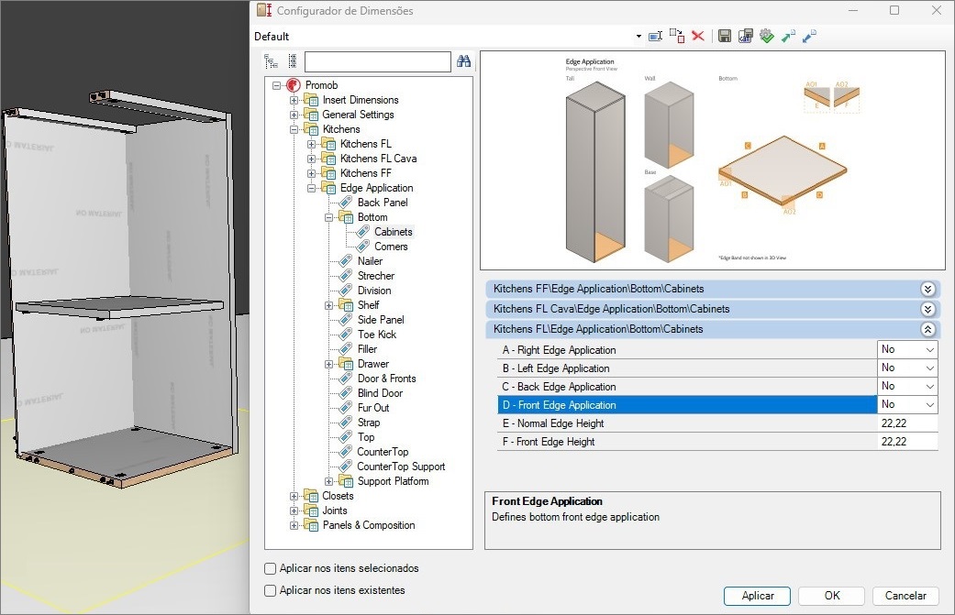Click the Cancelar button
Image resolution: width=955 pixels, height=615 pixels.
point(905,596)
